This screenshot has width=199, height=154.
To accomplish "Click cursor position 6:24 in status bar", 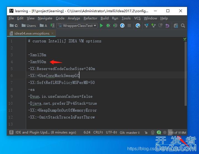I will [x=87, y=132].
